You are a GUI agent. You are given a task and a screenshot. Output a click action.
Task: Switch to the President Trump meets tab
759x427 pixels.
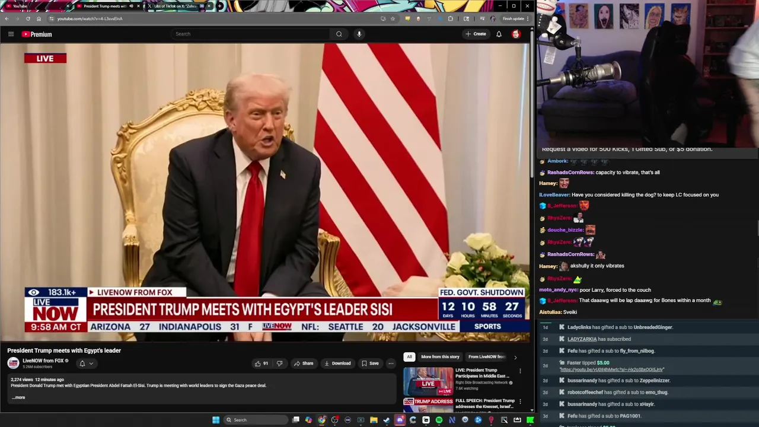tap(107, 6)
